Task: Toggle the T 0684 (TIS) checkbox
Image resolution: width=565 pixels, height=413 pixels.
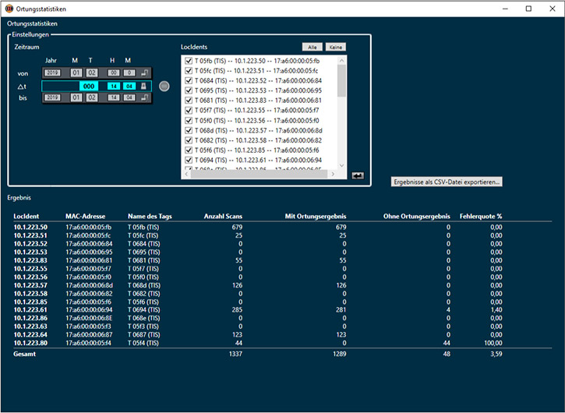Action: 188,80
